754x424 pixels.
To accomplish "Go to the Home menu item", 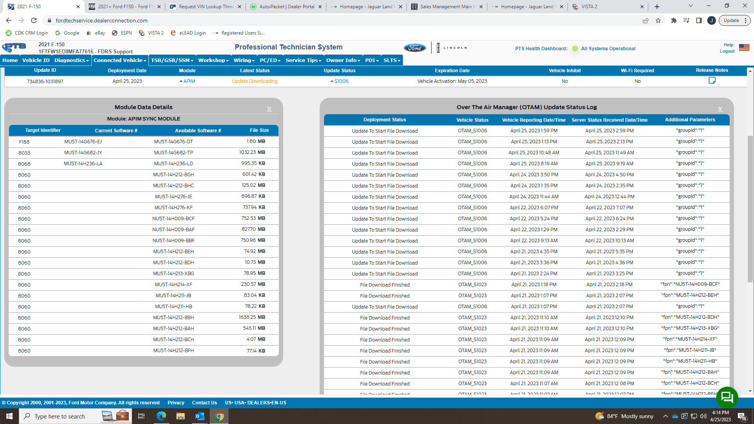I will [10, 60].
